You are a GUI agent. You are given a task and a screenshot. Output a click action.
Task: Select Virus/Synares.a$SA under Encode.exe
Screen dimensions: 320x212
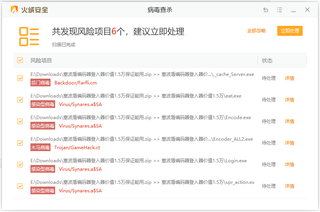[80, 126]
